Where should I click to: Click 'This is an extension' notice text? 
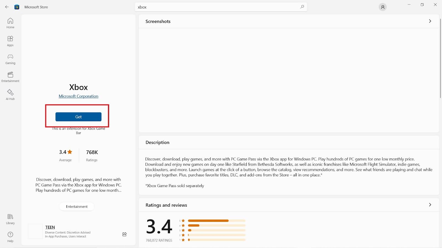click(78, 131)
